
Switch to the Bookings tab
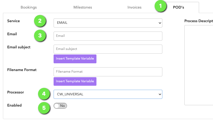tap(29, 7)
